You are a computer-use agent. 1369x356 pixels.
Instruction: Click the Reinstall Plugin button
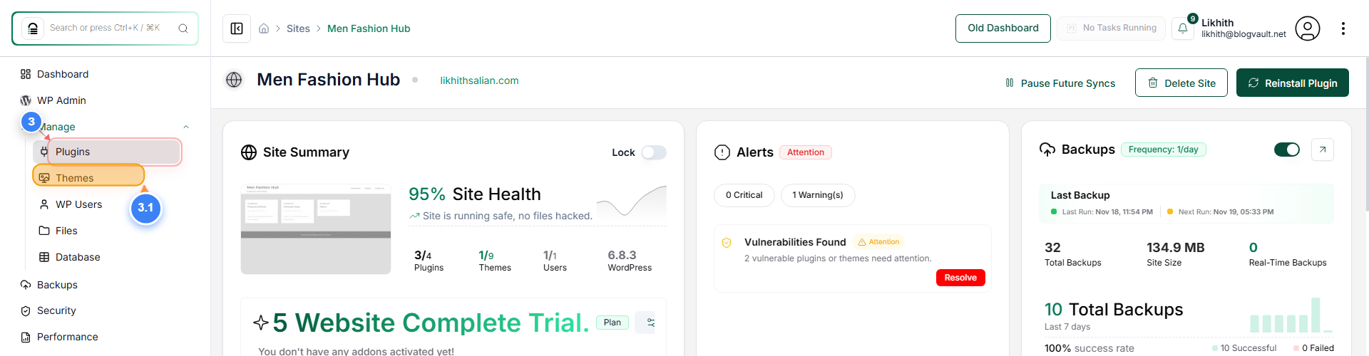pos(1293,83)
